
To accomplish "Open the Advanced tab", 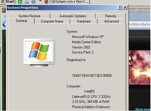I will (111, 21).
